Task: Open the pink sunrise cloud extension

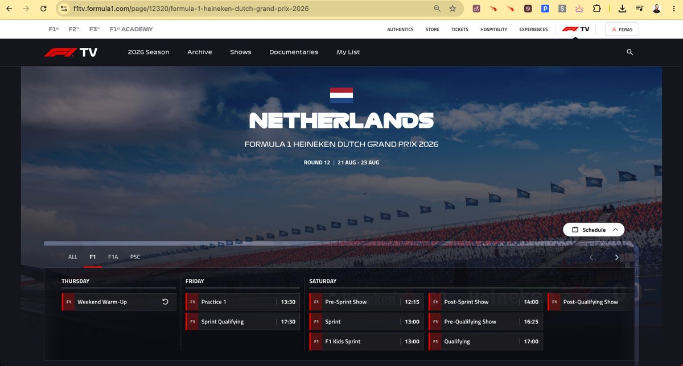Action: click(579, 9)
